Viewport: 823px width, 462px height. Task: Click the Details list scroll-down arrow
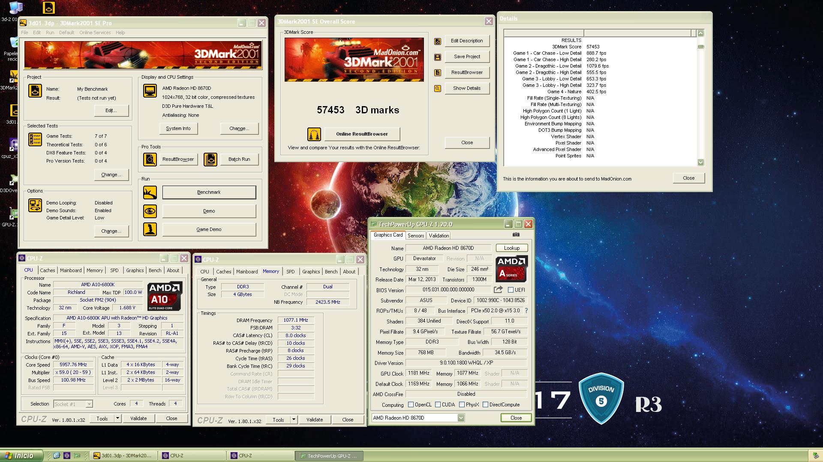pos(701,163)
